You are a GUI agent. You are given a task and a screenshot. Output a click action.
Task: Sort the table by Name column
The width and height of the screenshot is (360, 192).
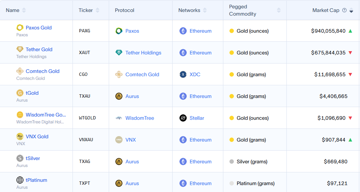[24, 10]
